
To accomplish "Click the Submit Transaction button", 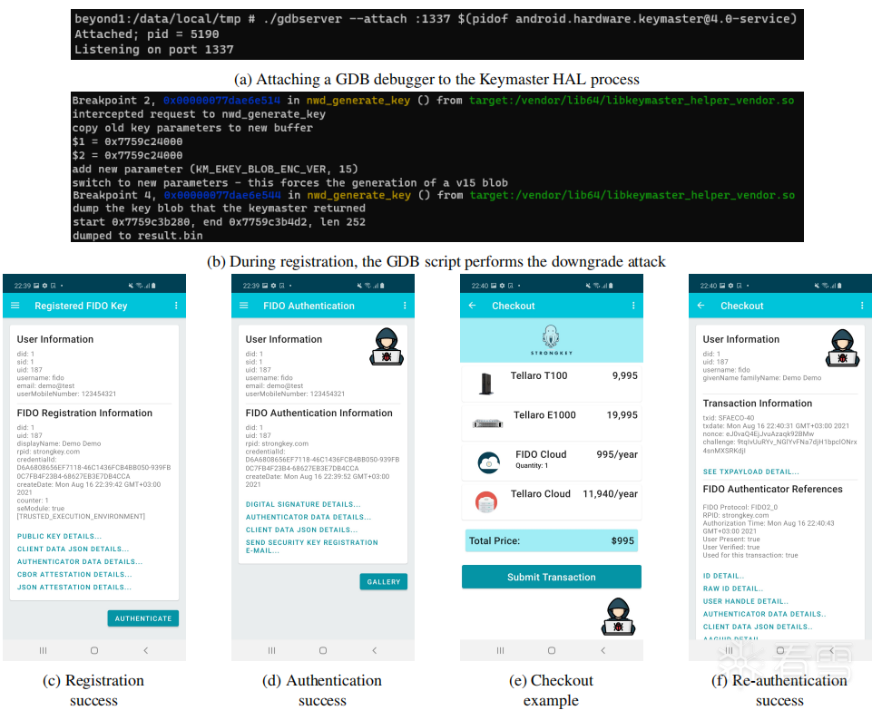I will click(551, 577).
